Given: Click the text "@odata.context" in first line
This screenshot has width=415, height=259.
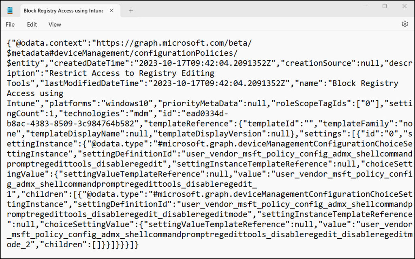Looking at the screenshot, I should [49, 43].
